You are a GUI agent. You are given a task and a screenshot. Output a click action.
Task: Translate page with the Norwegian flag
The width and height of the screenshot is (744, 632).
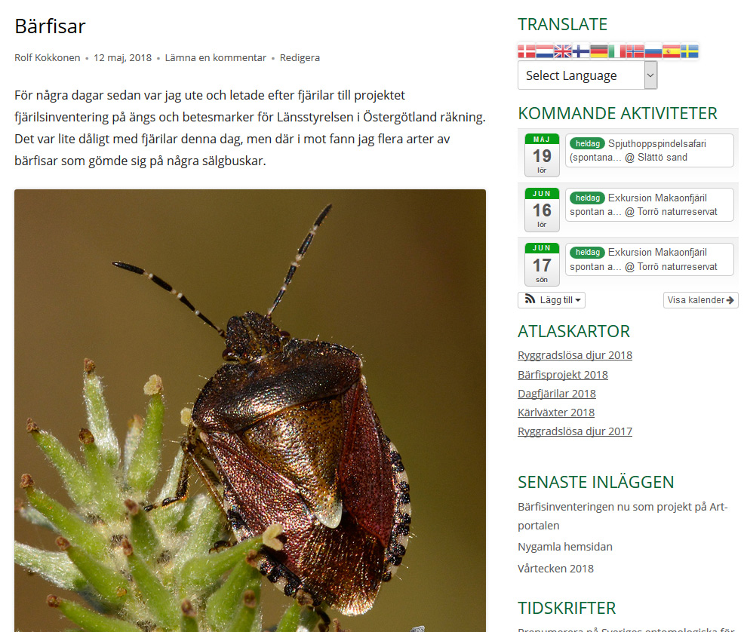click(x=635, y=51)
